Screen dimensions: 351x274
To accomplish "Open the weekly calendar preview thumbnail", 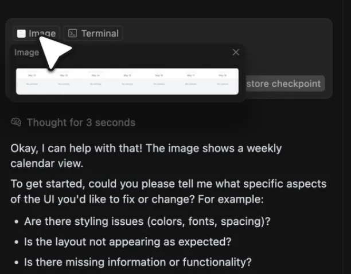I will pos(127,81).
